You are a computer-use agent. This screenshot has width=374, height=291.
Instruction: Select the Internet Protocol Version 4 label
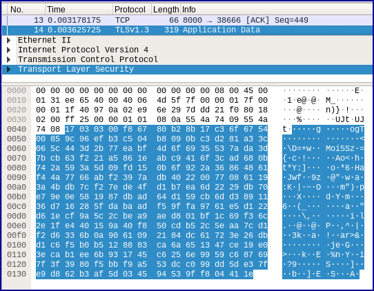(x=83, y=50)
